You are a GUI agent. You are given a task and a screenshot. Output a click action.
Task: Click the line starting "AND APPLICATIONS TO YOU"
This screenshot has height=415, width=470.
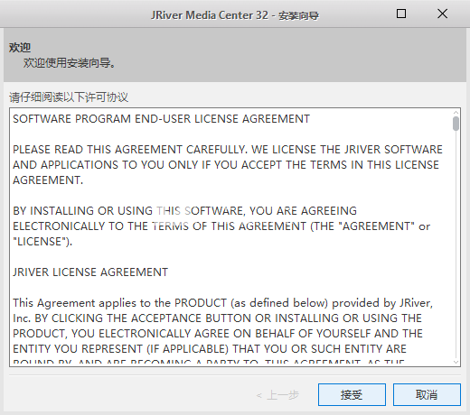click(226, 165)
